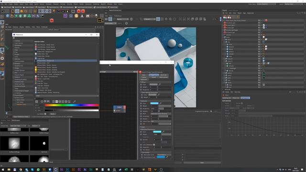Adjust the black-to-white value slider in Preferences
This screenshot has height=172, width=306.
pyautogui.click(x=72, y=110)
